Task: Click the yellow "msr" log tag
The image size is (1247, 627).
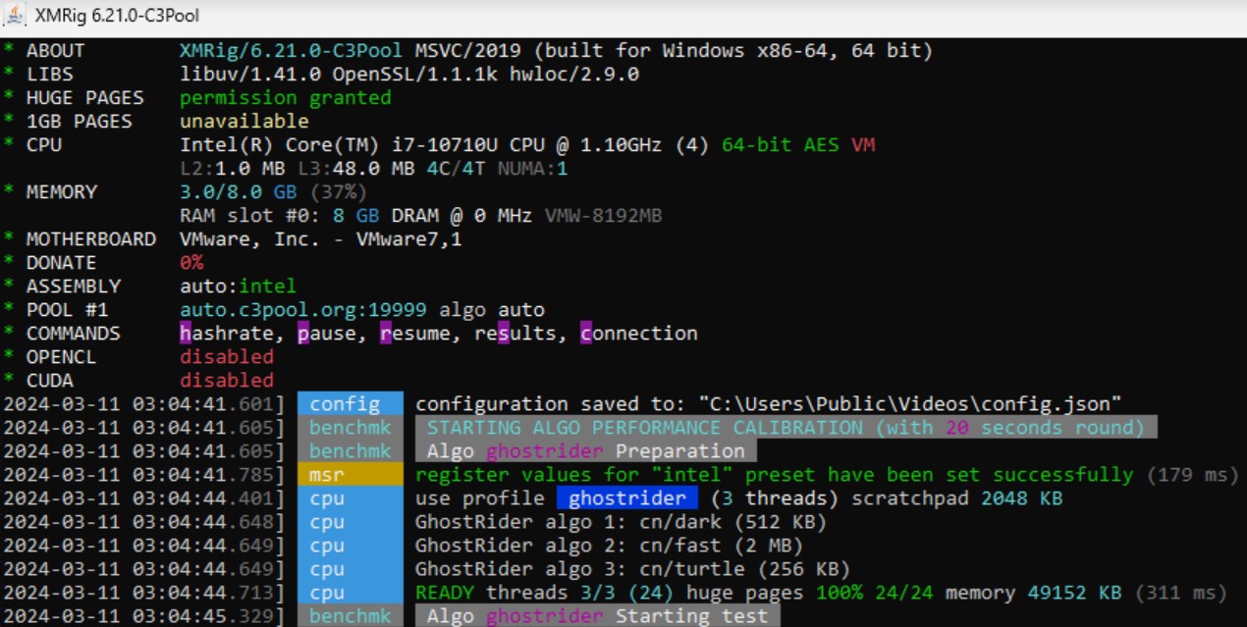Action: tap(351, 475)
